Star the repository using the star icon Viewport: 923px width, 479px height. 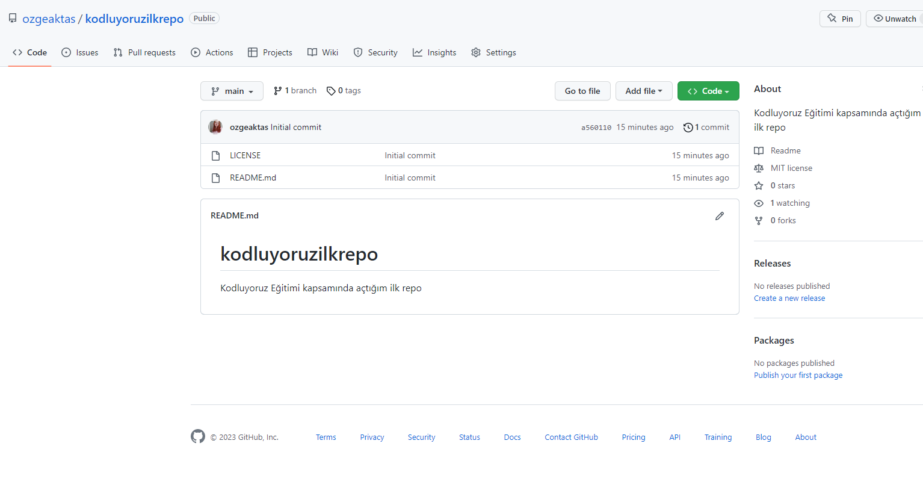click(x=759, y=185)
